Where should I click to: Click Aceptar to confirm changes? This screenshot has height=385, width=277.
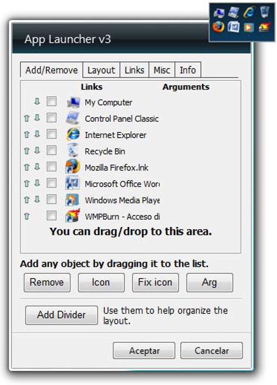click(x=144, y=350)
